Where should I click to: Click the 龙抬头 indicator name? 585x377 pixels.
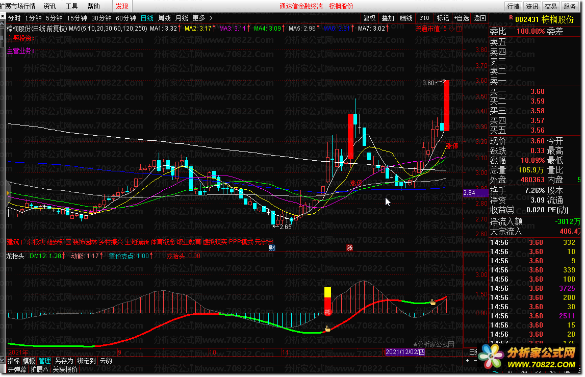pos(15,256)
